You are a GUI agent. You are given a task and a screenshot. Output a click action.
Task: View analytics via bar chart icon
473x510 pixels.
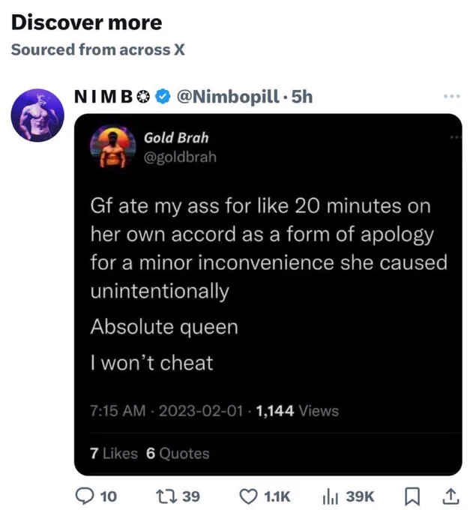331,497
